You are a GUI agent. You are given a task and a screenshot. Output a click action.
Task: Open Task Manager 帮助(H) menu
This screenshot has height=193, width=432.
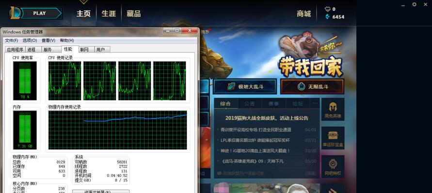point(67,41)
